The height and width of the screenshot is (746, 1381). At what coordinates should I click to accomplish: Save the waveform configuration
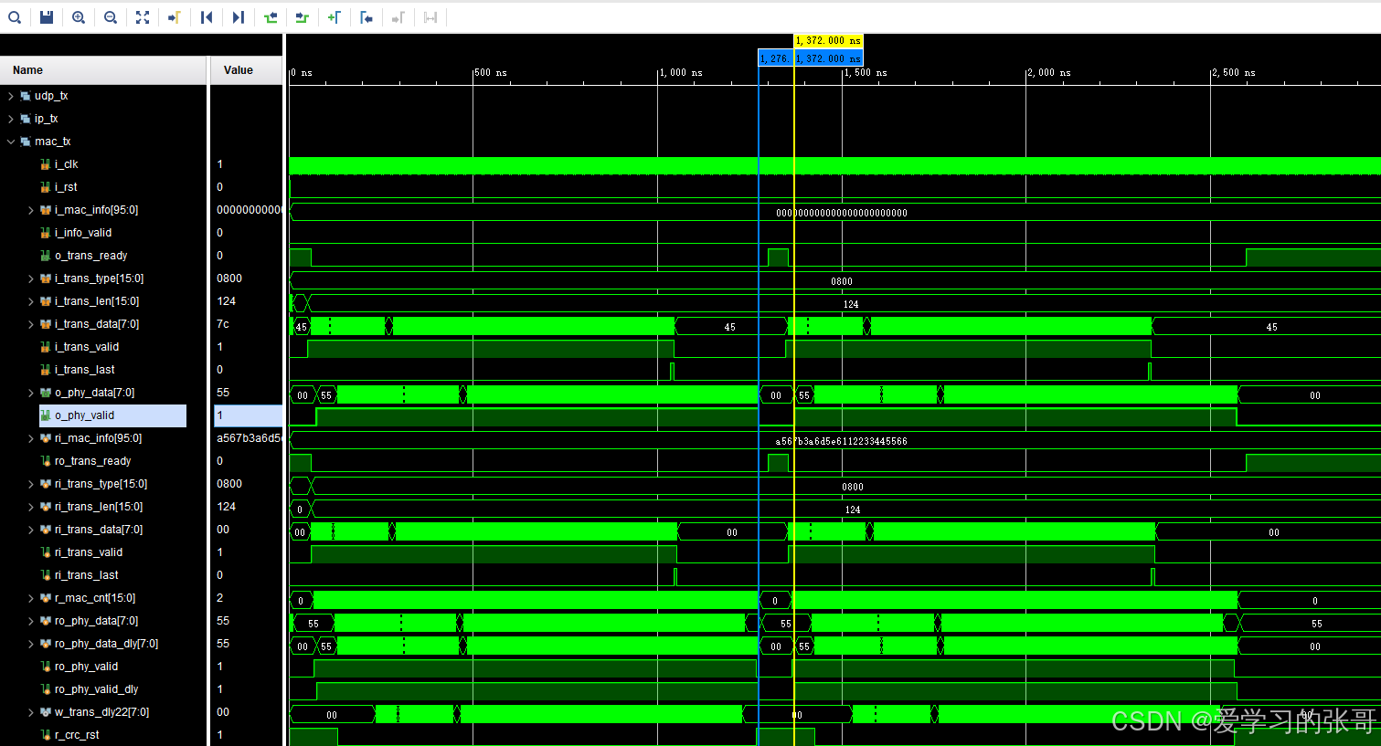[47, 17]
